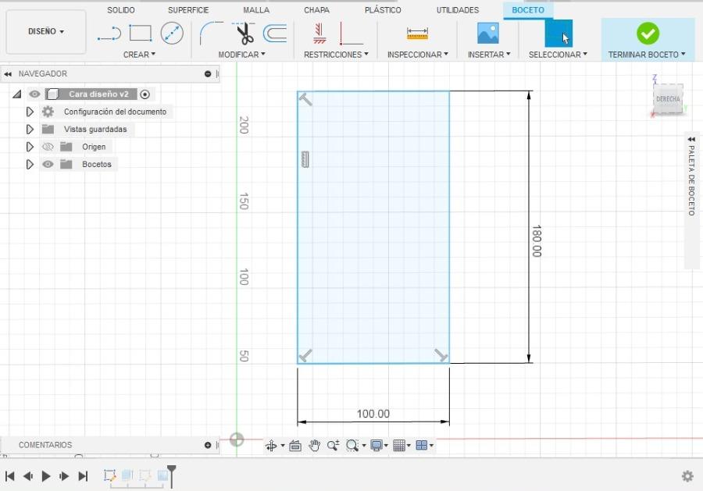Activate the Select tool icon
The image size is (703, 491).
click(558, 34)
